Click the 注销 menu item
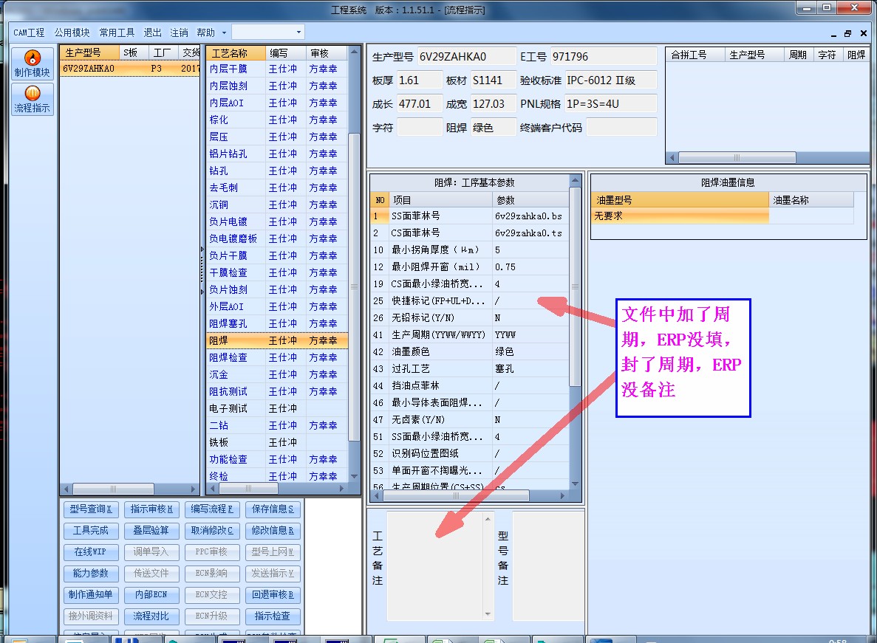Image resolution: width=877 pixels, height=643 pixels. 179,32
